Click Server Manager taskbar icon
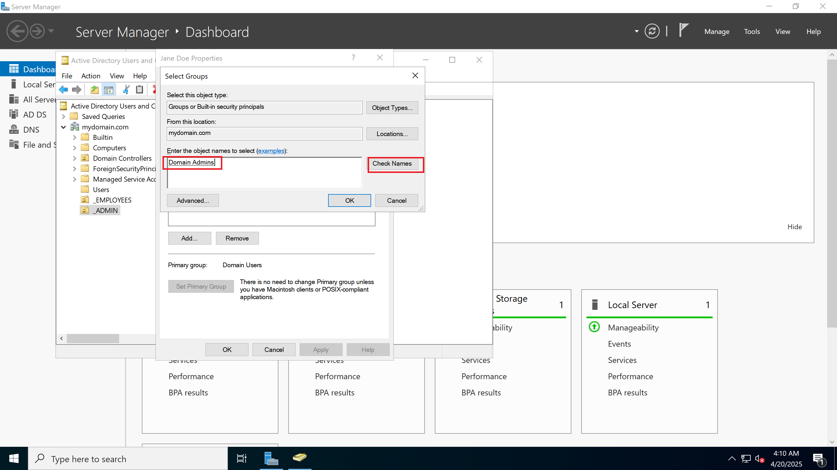This screenshot has width=837, height=470. [x=271, y=459]
